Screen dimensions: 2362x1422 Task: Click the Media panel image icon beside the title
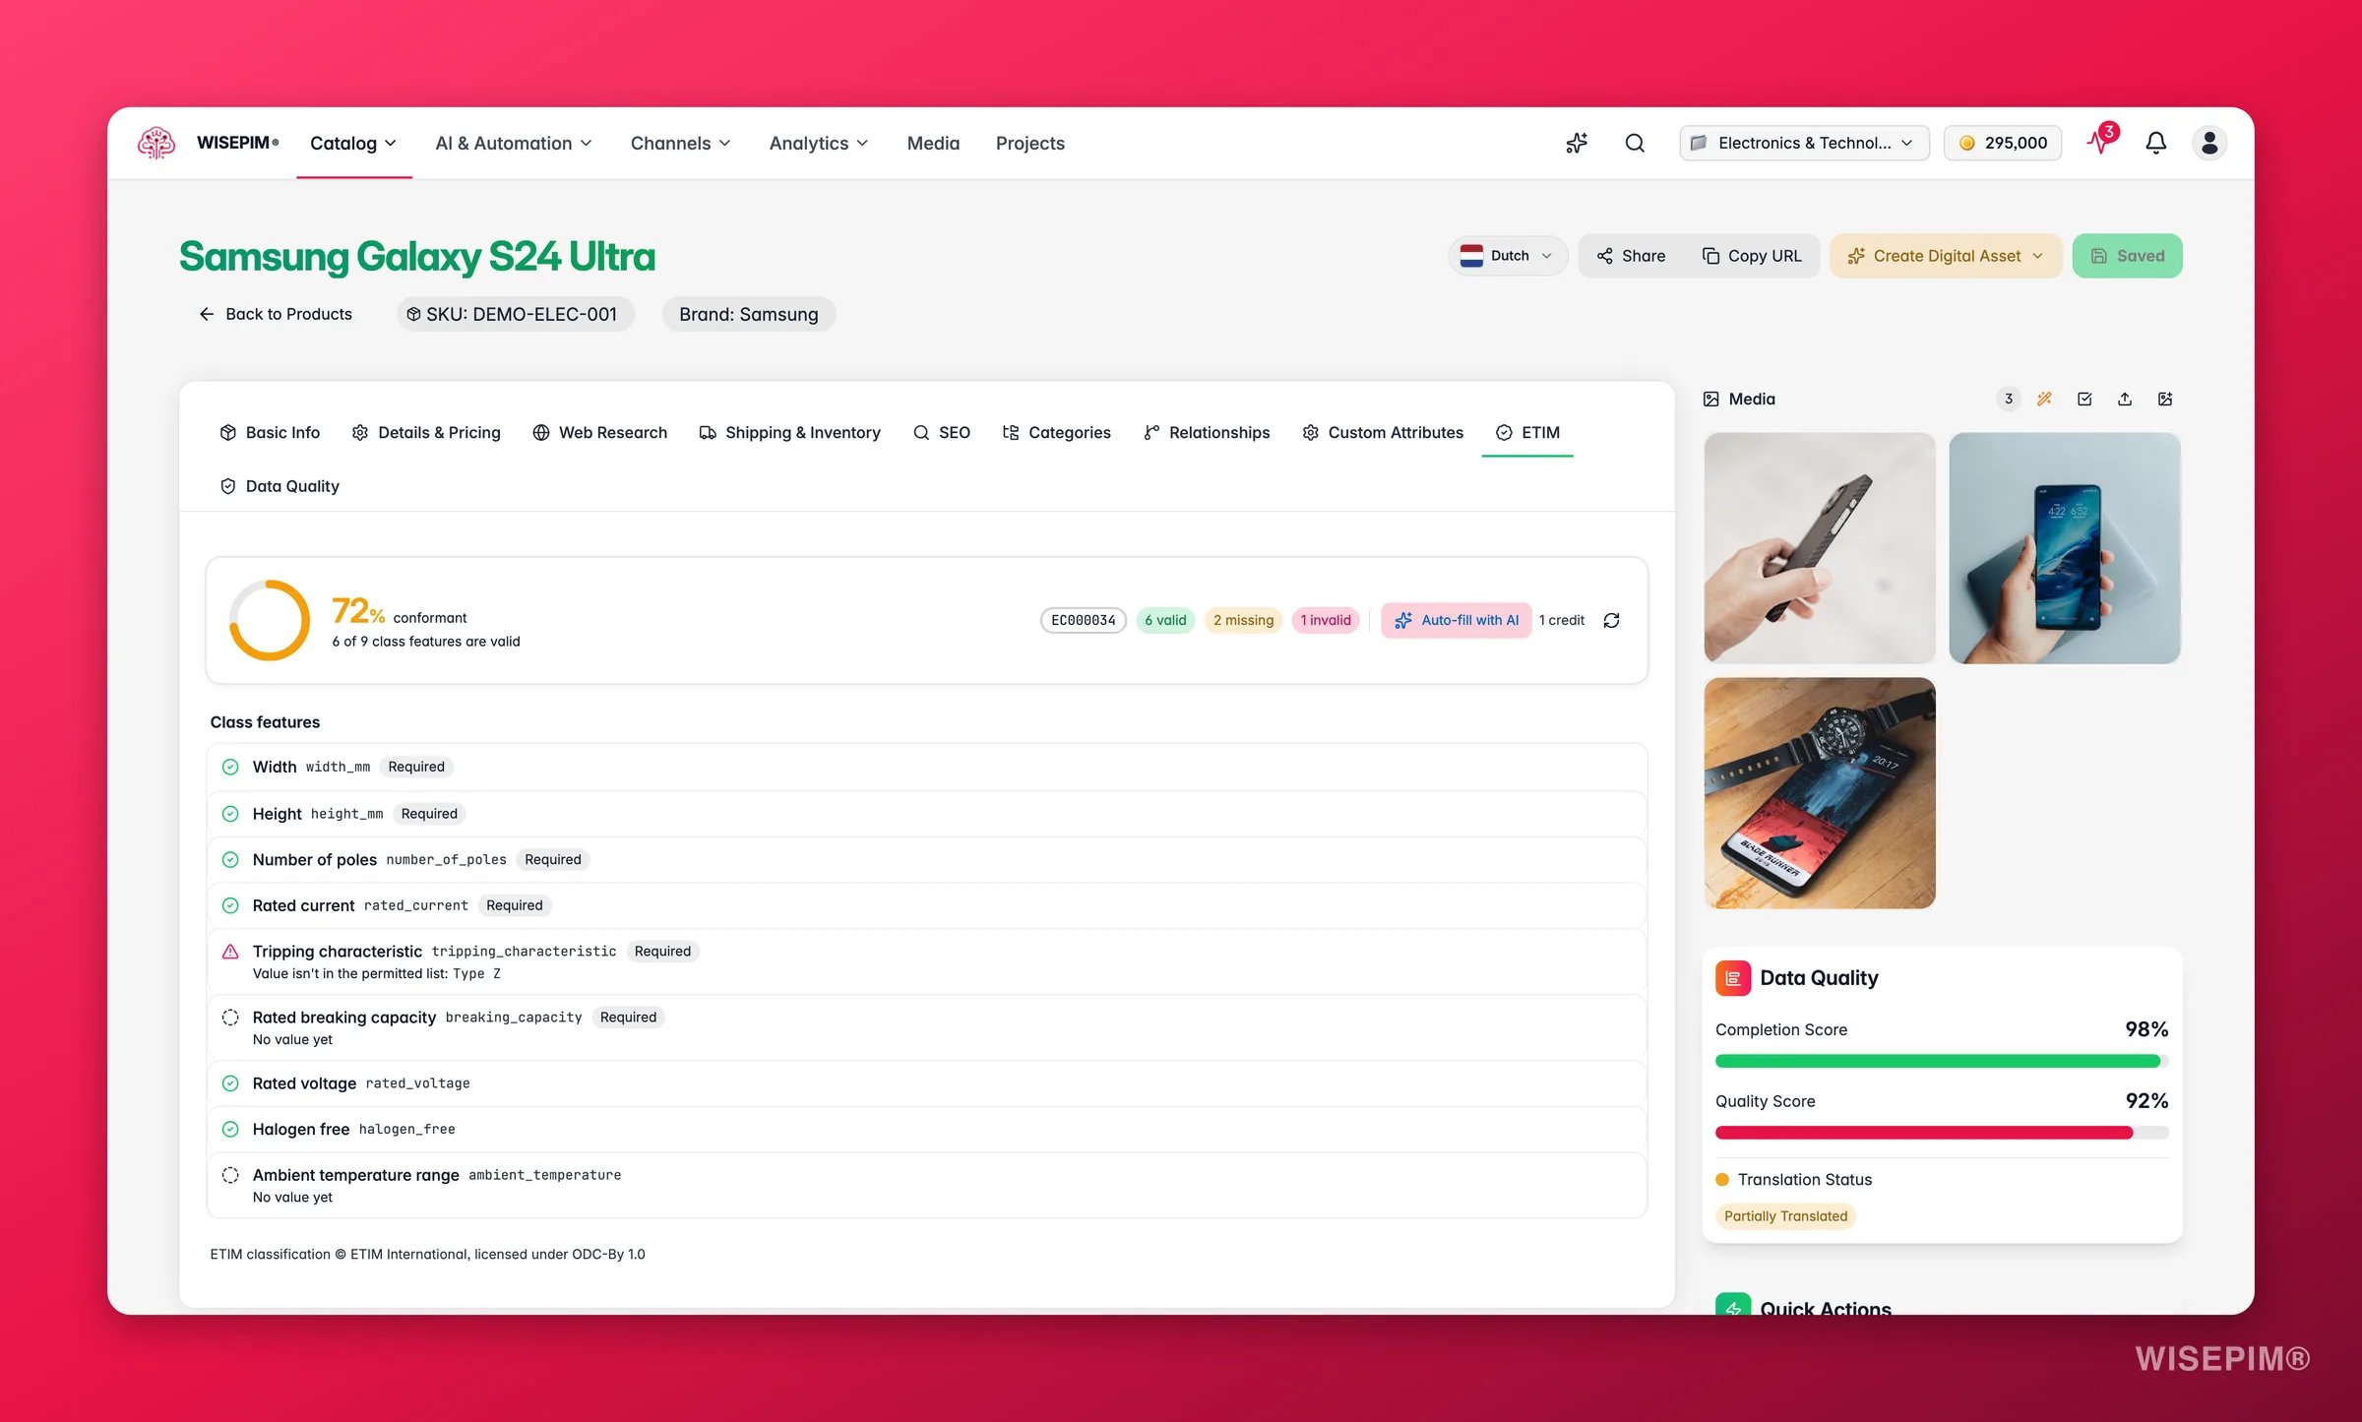[1711, 399]
